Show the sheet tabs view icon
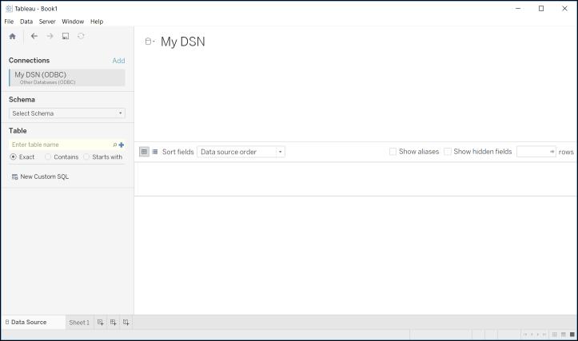 (x=572, y=335)
